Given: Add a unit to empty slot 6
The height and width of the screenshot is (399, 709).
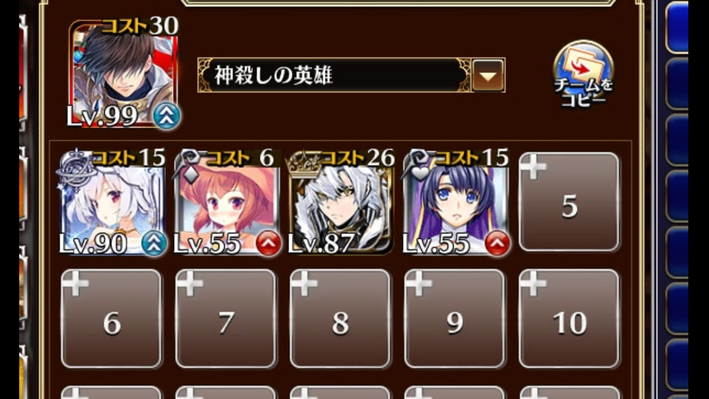Looking at the screenshot, I should (x=112, y=318).
